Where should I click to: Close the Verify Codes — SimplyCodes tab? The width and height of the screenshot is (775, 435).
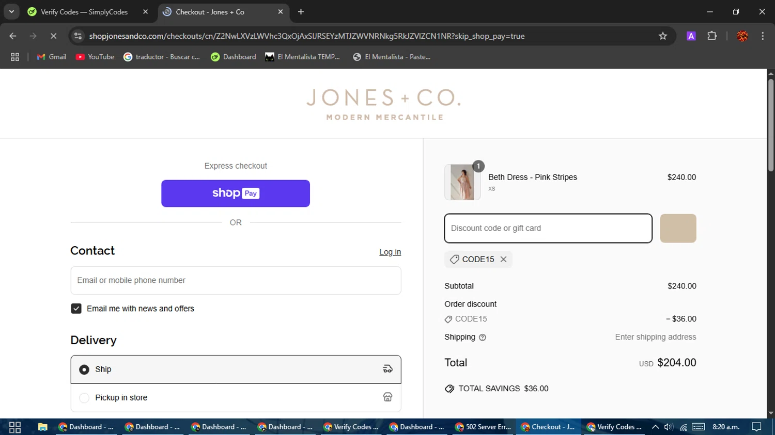[145, 12]
